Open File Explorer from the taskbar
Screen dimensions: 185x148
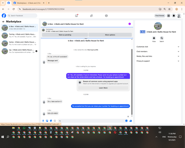pyautogui.click(x=13, y=128)
